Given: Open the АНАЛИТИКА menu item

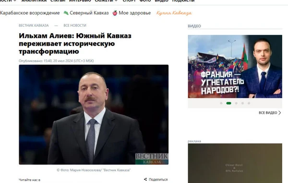Looking at the screenshot, I should point(34,1).
